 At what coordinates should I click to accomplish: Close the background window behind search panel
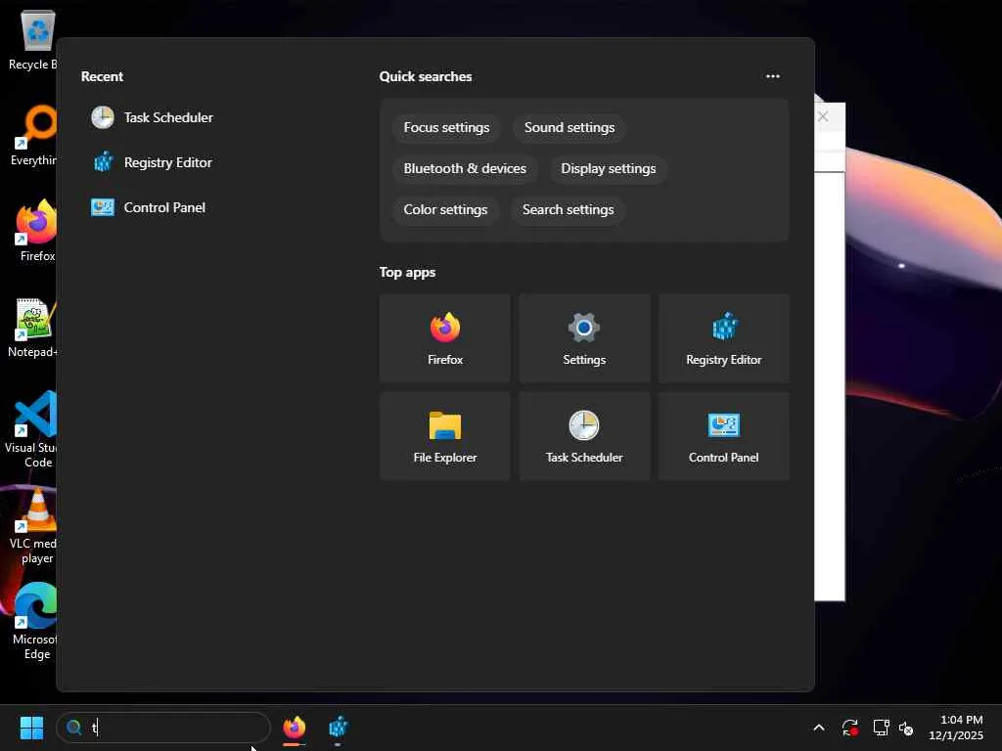[823, 117]
